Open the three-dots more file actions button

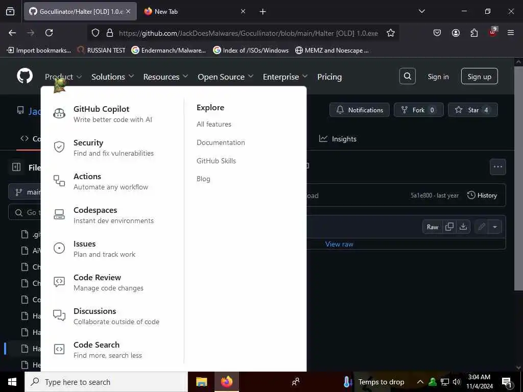(497, 167)
